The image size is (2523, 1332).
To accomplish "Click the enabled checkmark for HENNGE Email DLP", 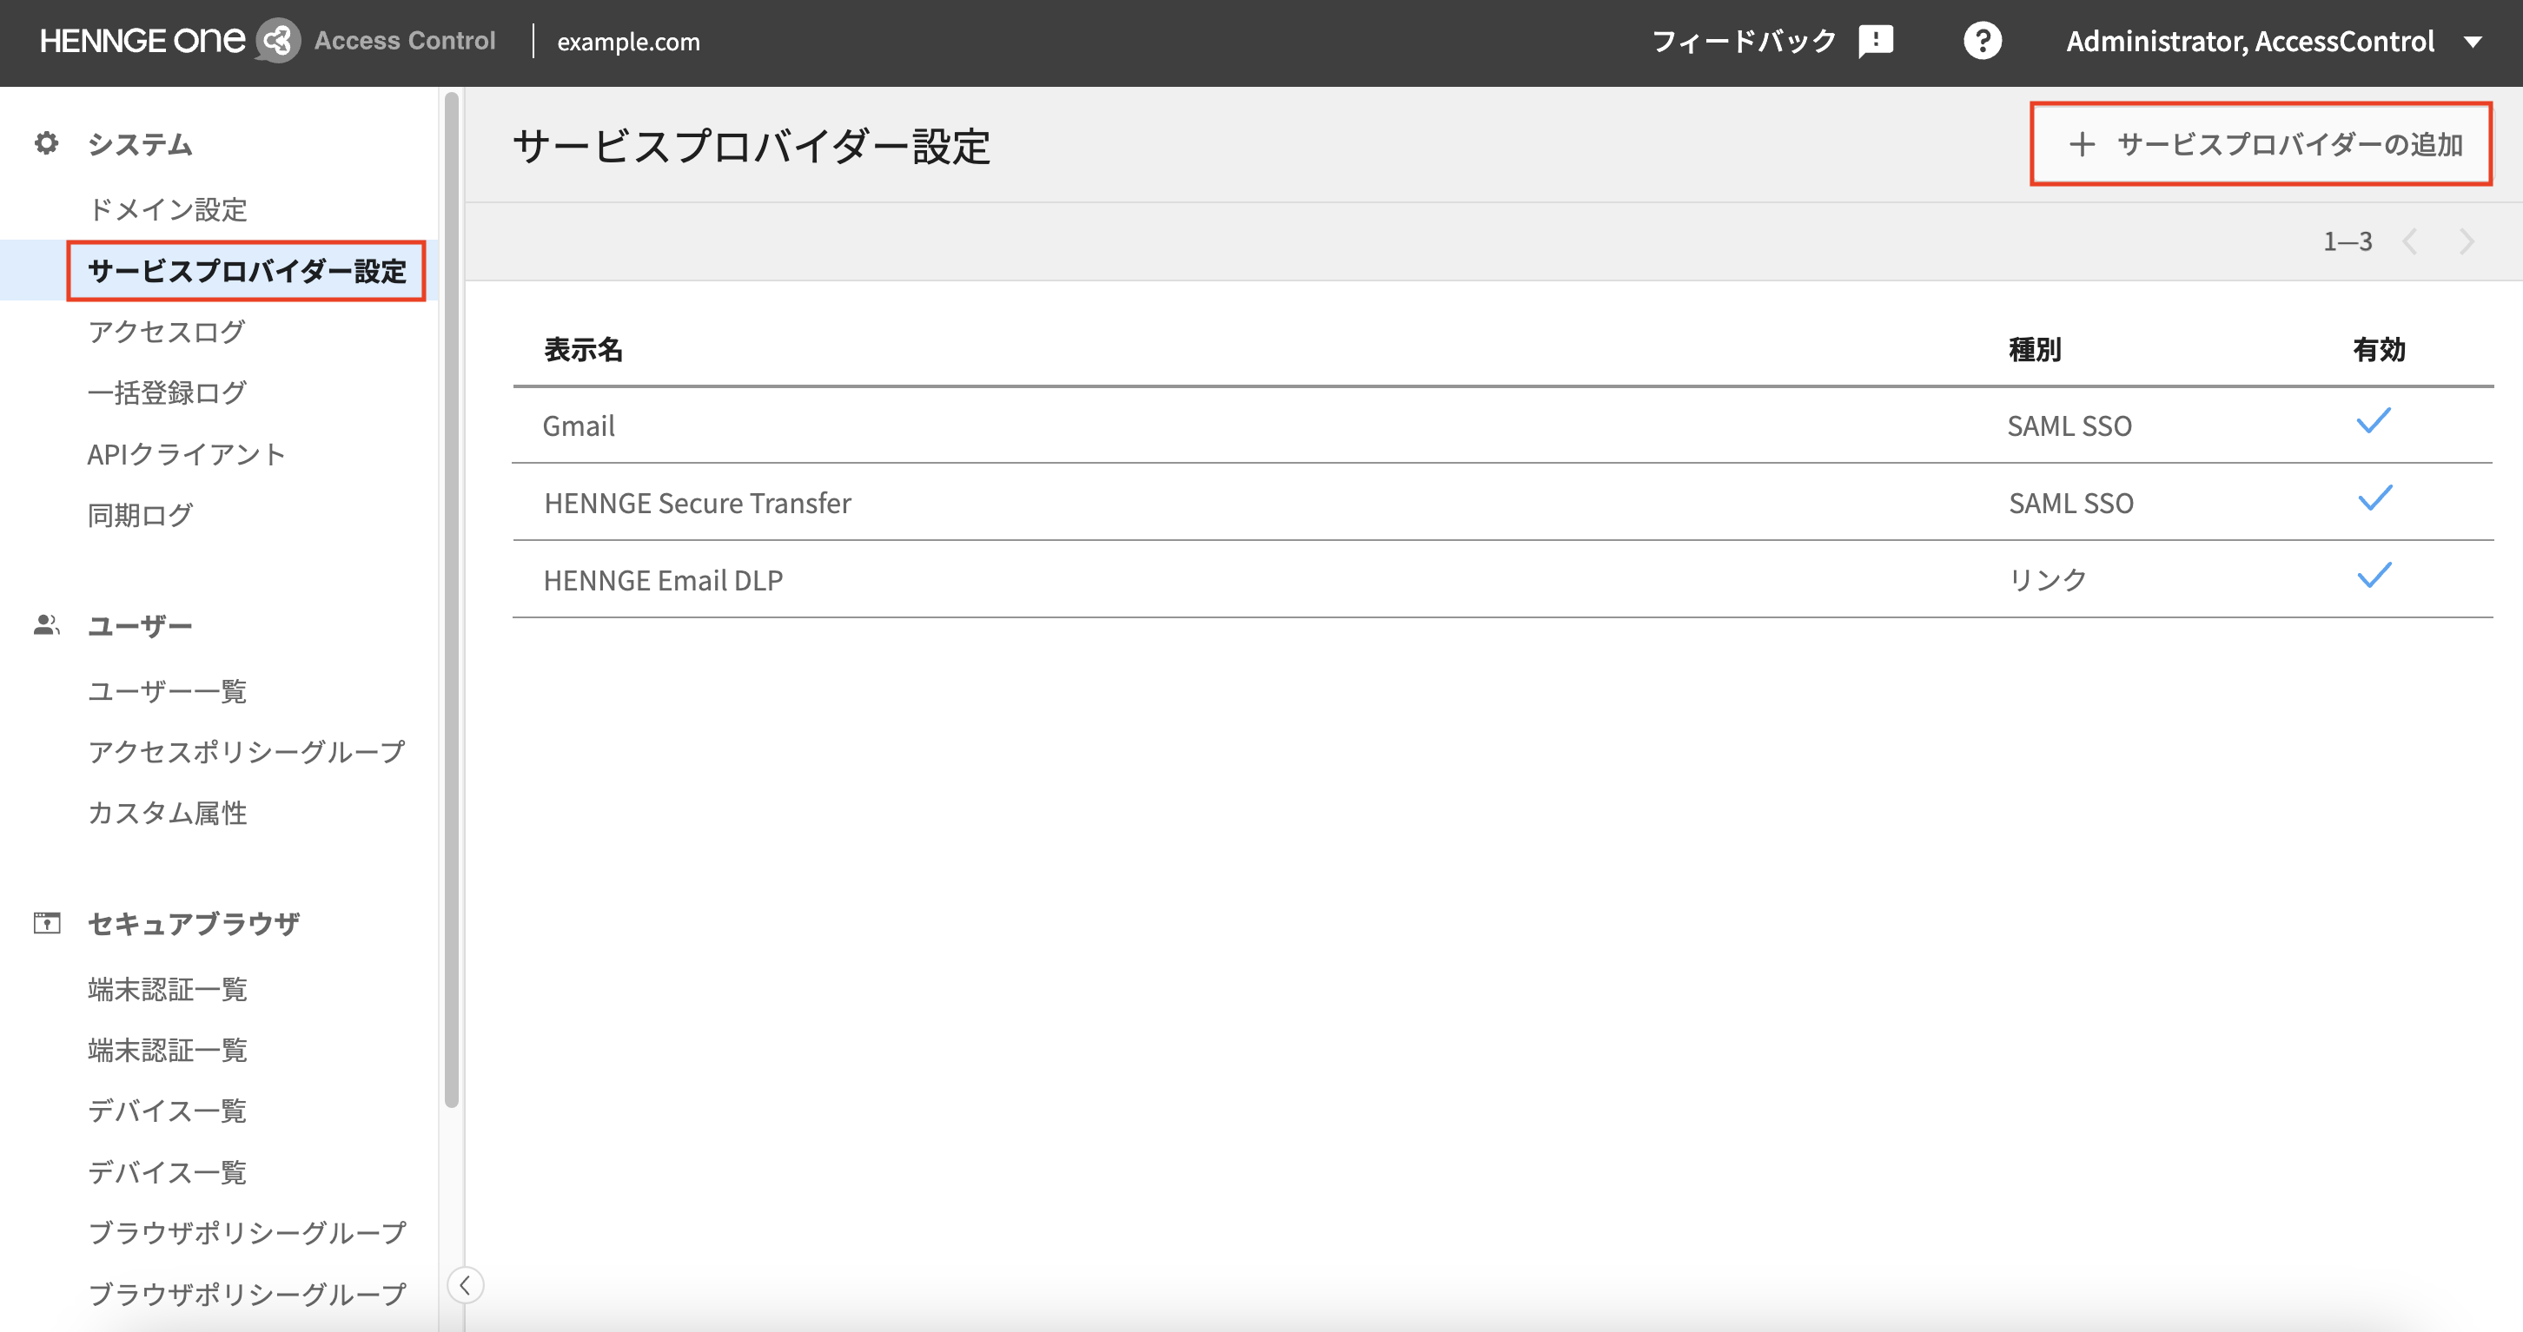I will (2374, 577).
